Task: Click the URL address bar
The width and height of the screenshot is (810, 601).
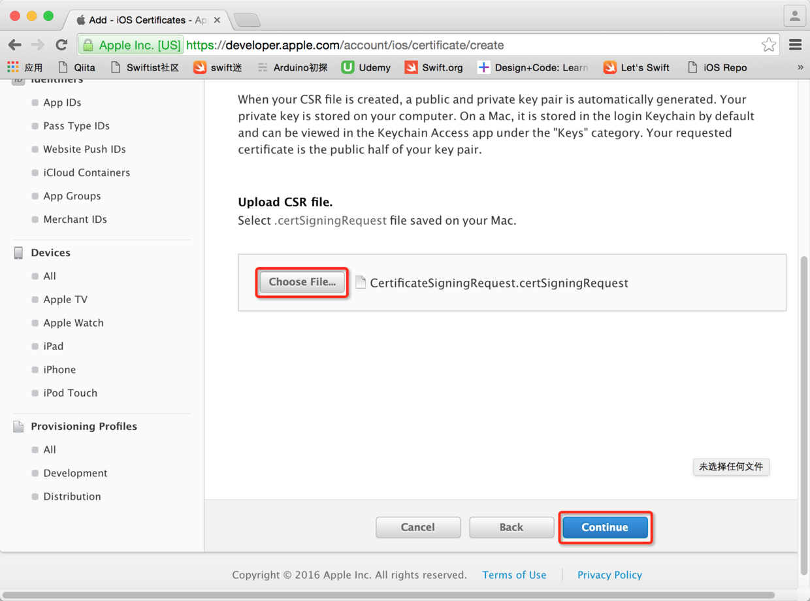Action: coord(457,45)
